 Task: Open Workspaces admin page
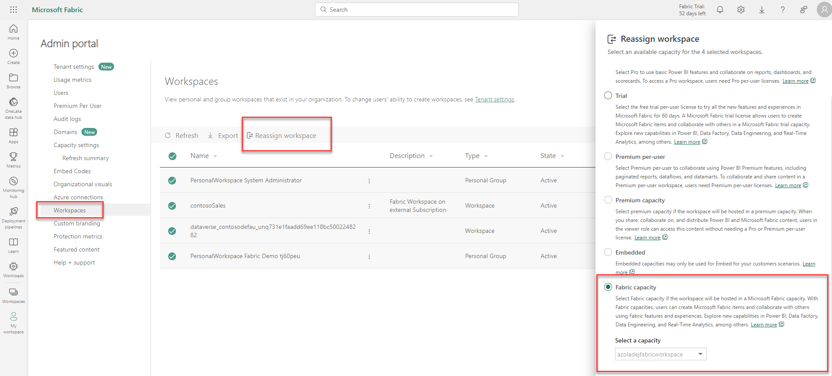[70, 210]
